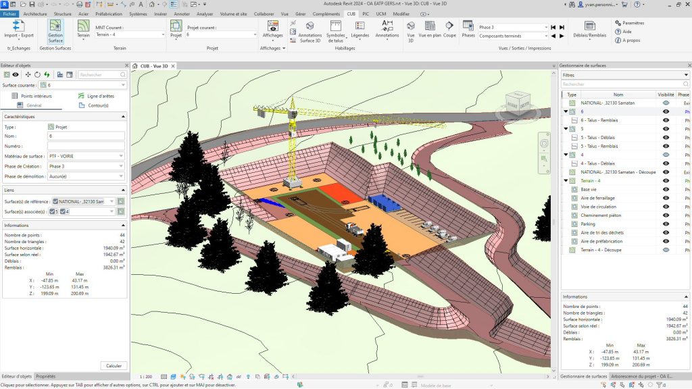The width and height of the screenshot is (692, 389).
Task: Open the A propos info item
Action: point(628,40)
